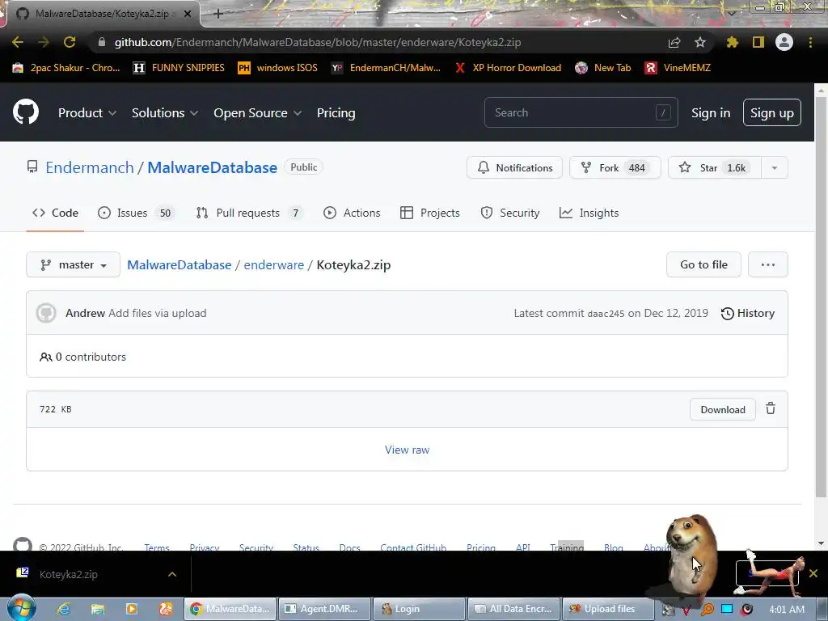Click the Fork button
Image resolution: width=828 pixels, height=621 pixels.
coord(615,167)
